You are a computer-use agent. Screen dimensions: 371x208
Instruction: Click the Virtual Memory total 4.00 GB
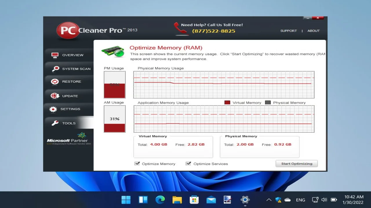point(159,144)
